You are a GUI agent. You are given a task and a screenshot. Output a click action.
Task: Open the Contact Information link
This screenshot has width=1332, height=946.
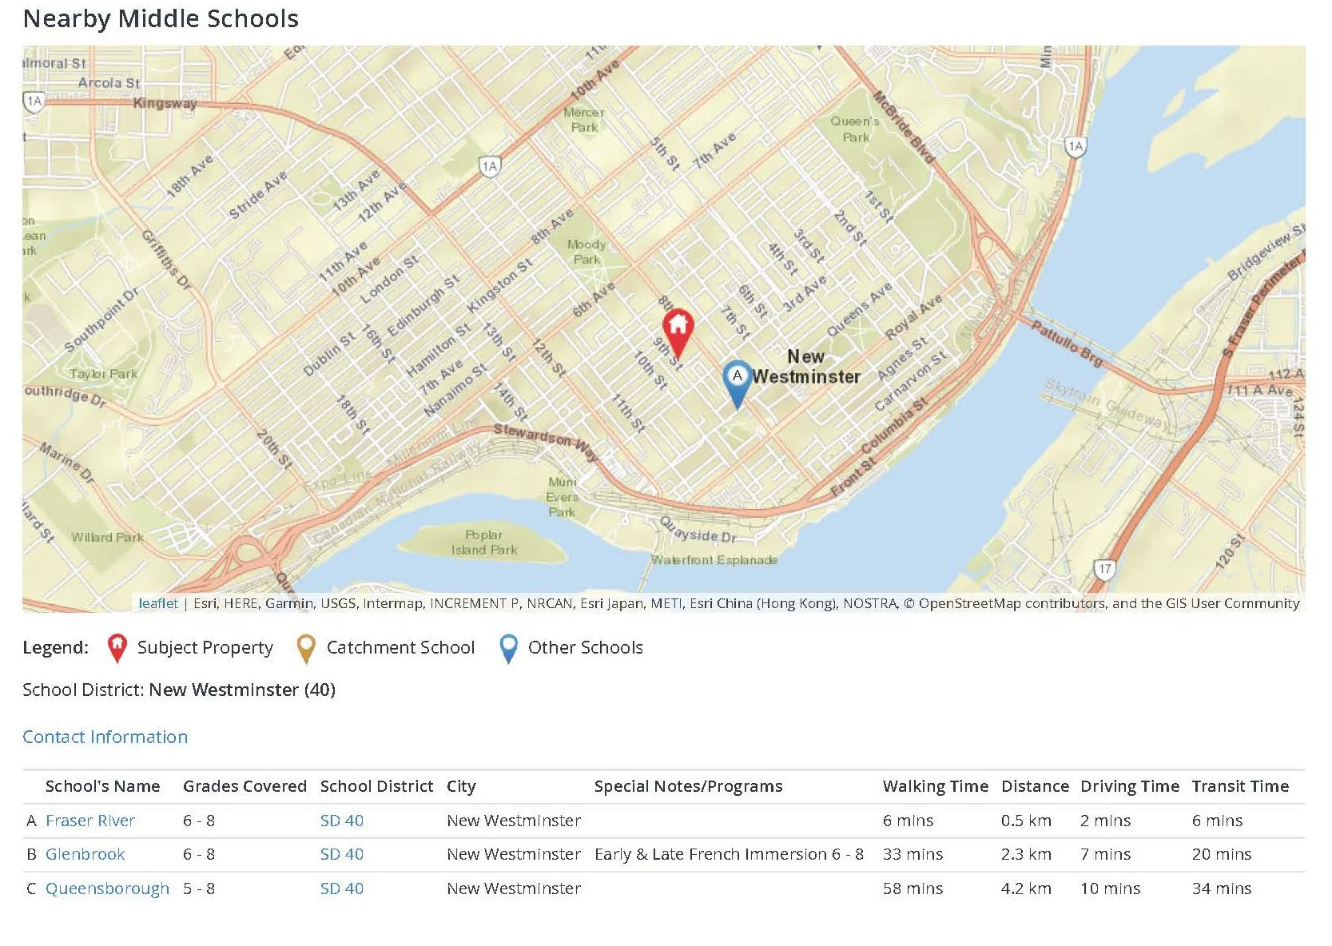(105, 737)
